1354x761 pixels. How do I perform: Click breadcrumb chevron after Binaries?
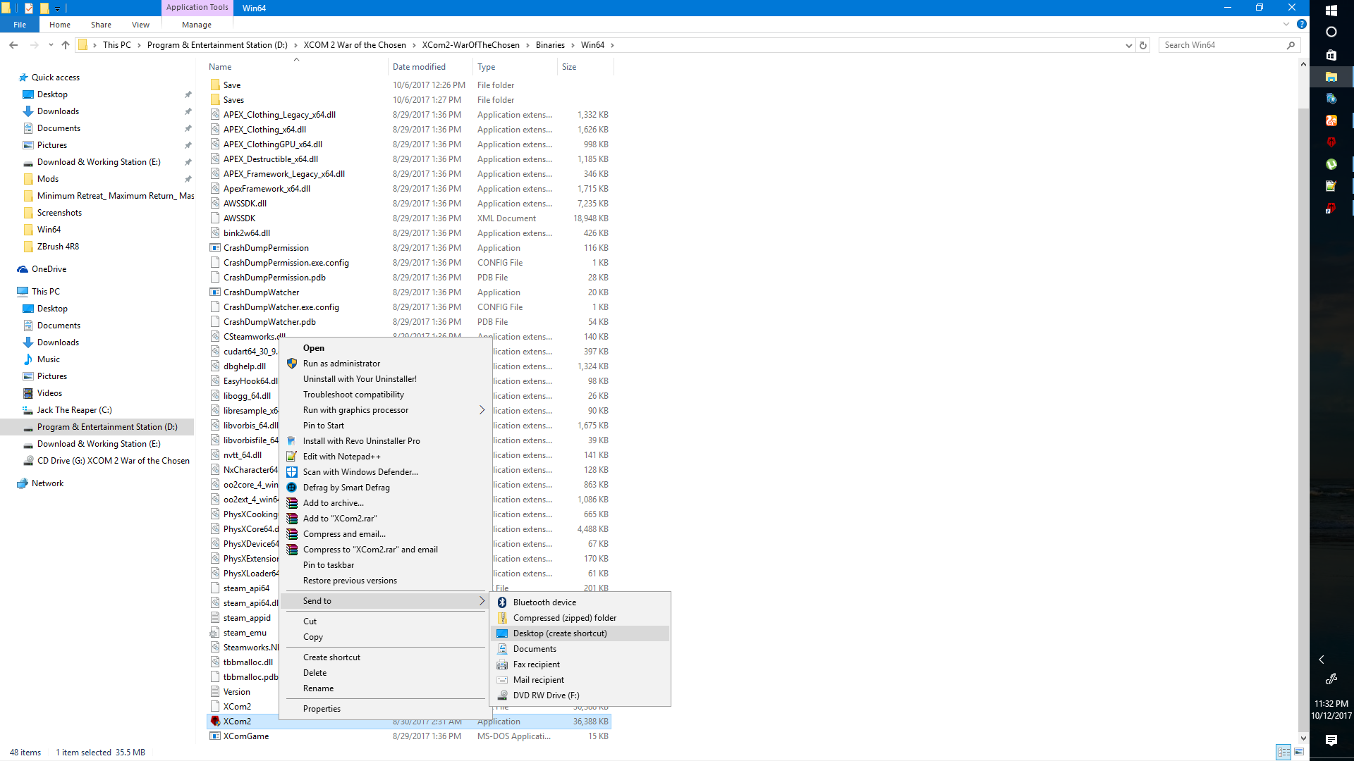tap(573, 45)
